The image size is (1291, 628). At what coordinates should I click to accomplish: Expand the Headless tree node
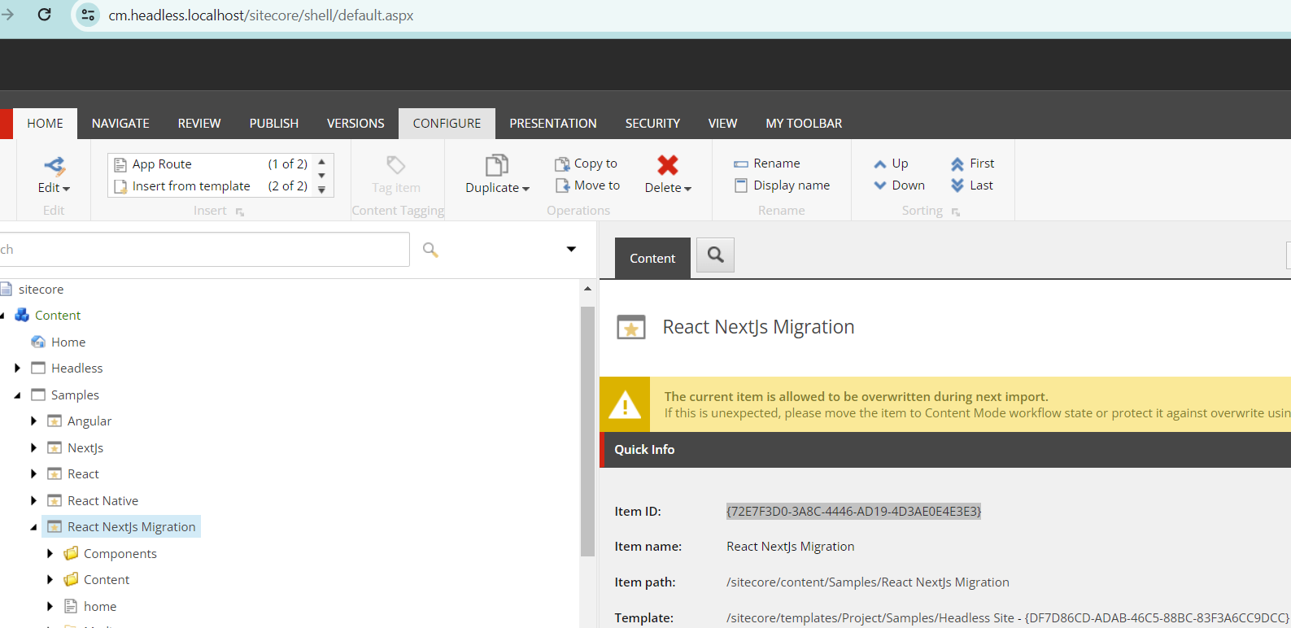point(17,369)
